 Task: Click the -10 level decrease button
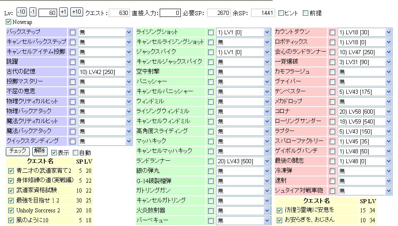pyautogui.click(x=22, y=12)
